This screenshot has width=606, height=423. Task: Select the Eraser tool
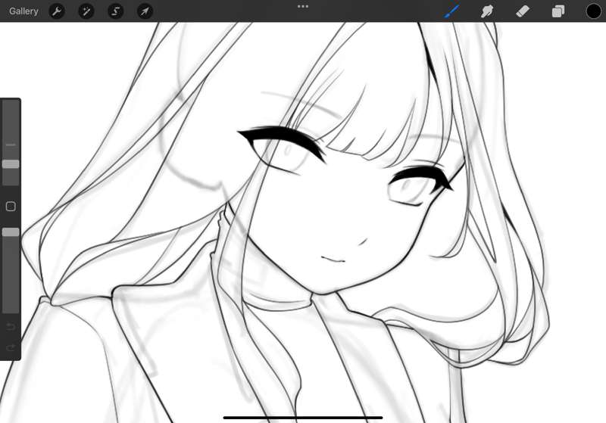click(523, 11)
